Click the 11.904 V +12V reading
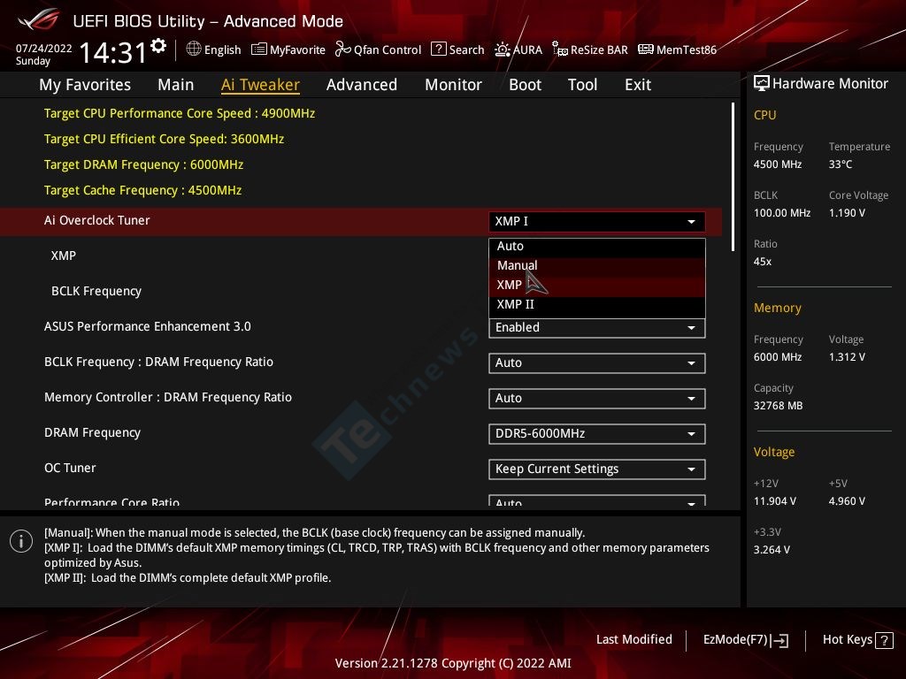 [x=774, y=501]
